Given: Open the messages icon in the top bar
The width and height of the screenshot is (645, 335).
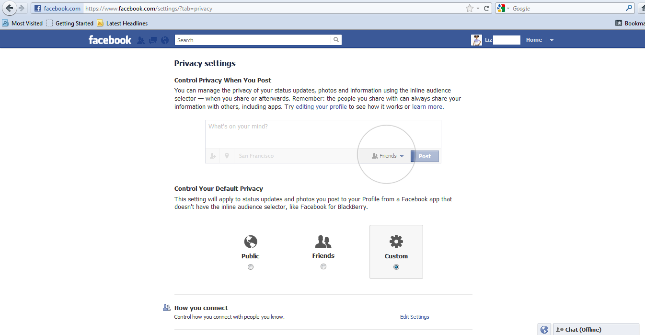Looking at the screenshot, I should tap(152, 40).
